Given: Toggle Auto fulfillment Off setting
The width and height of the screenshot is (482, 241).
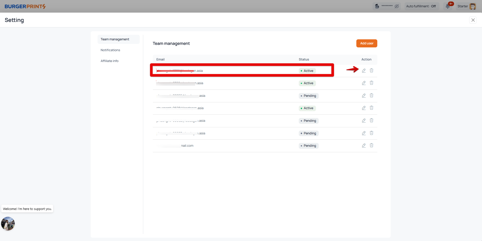Looking at the screenshot, I should pyautogui.click(x=421, y=6).
